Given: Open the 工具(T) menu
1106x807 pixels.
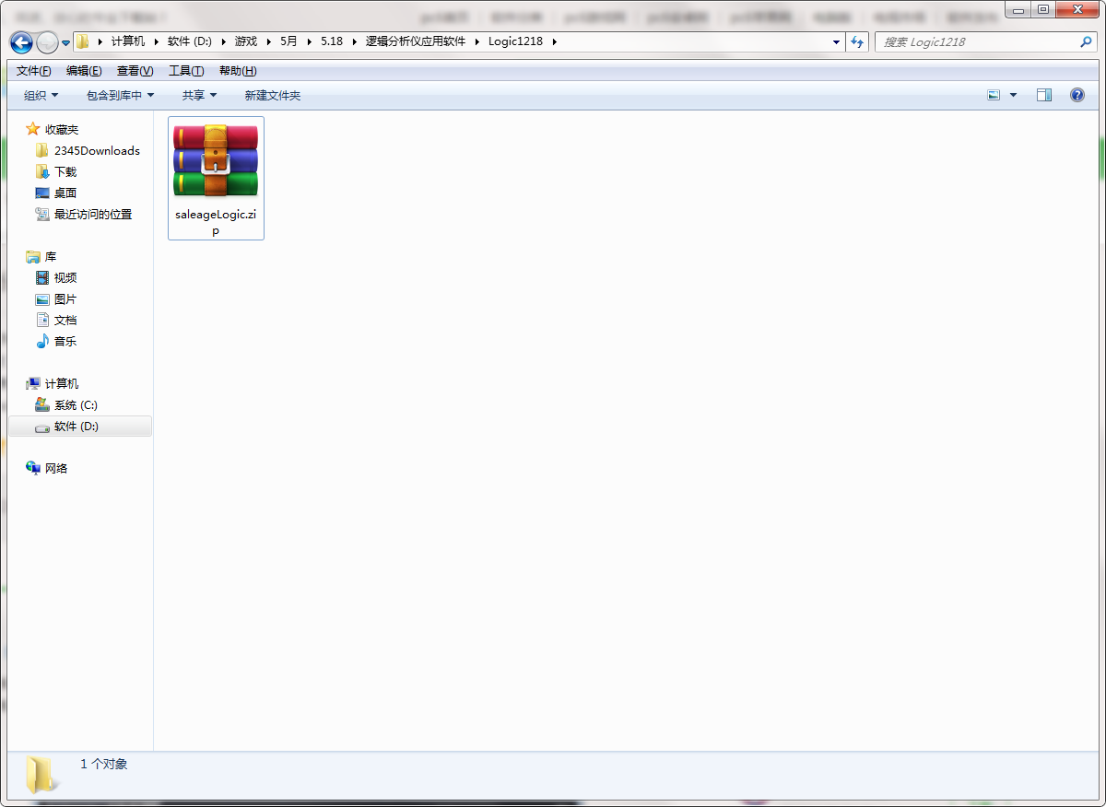Looking at the screenshot, I should pyautogui.click(x=186, y=71).
